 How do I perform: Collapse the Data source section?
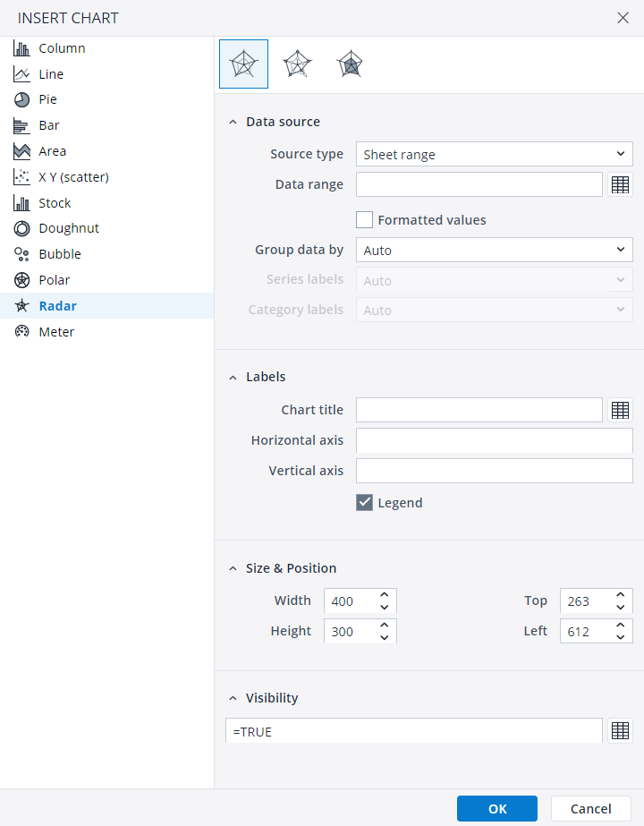(x=233, y=122)
